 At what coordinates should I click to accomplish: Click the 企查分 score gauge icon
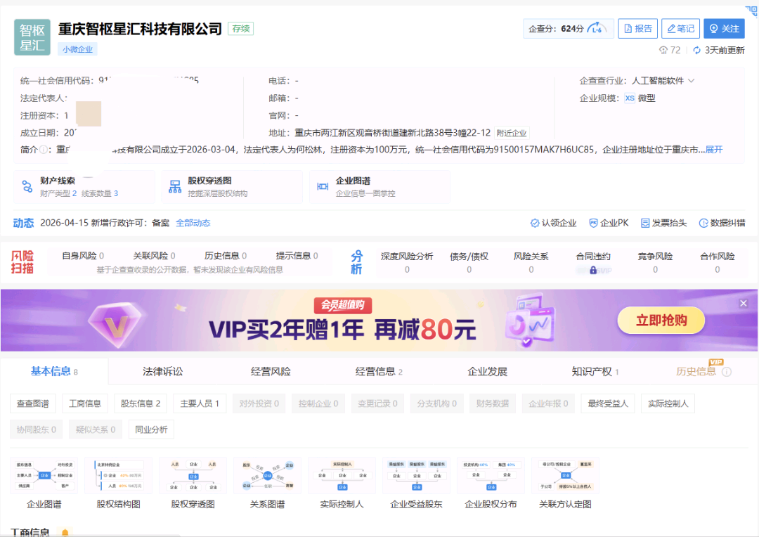point(597,29)
